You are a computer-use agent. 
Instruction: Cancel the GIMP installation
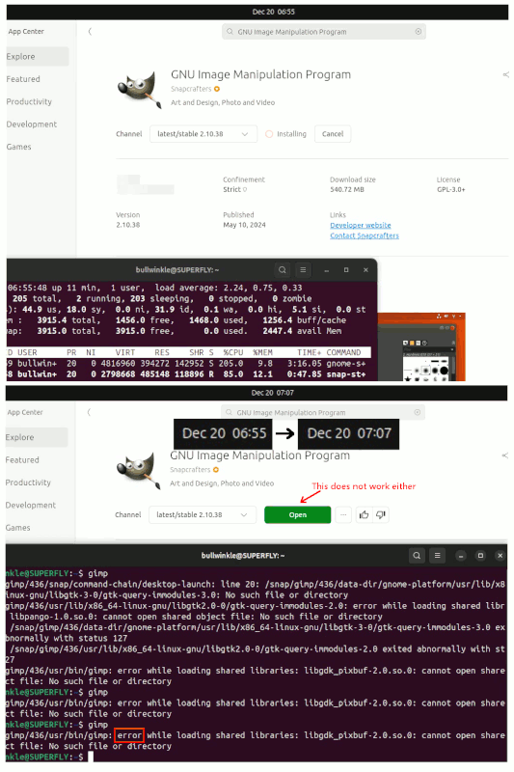pyautogui.click(x=333, y=134)
